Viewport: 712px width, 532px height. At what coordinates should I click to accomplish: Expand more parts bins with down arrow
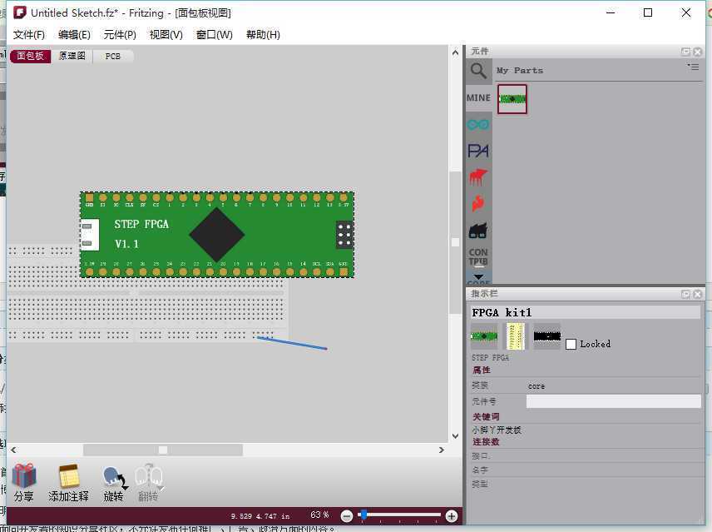[478, 276]
